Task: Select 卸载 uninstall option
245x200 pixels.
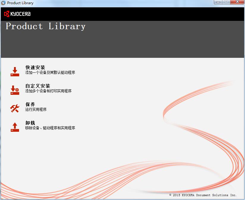Action: click(x=30, y=123)
